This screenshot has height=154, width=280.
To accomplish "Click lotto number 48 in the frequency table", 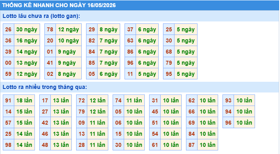I will [x=45, y=145].
